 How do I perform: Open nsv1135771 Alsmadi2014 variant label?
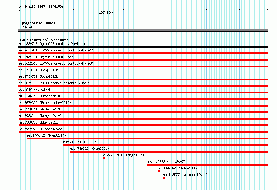click(185, 175)
